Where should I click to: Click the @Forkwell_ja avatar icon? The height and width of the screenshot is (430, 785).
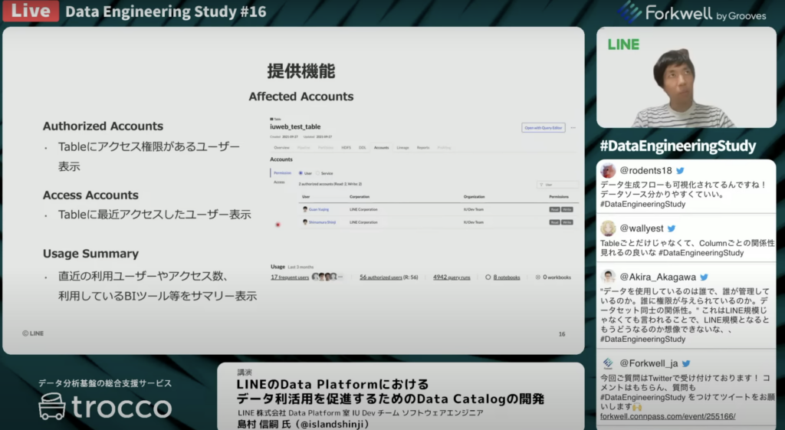pyautogui.click(x=608, y=363)
